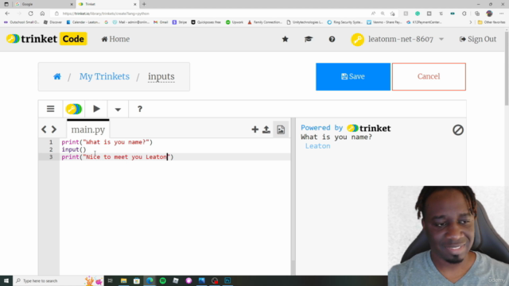Click the input() line of code

click(74, 149)
